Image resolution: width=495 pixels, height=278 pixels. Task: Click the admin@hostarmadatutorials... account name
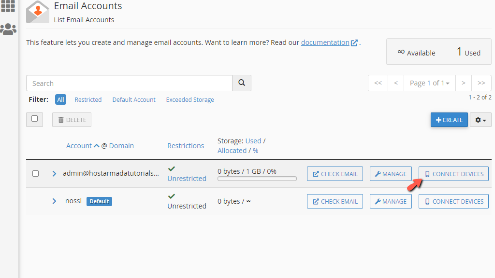111,173
